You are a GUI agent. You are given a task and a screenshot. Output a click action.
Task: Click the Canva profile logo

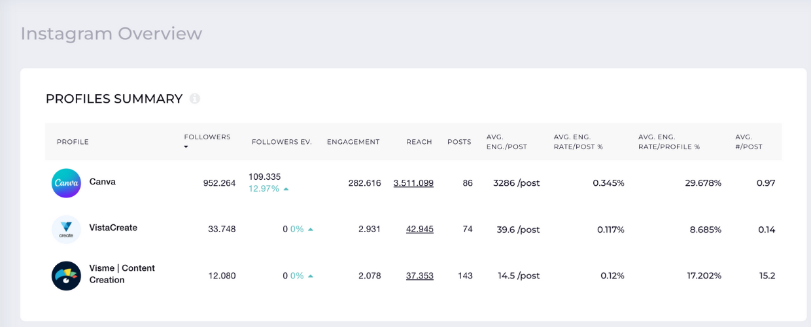(66, 183)
